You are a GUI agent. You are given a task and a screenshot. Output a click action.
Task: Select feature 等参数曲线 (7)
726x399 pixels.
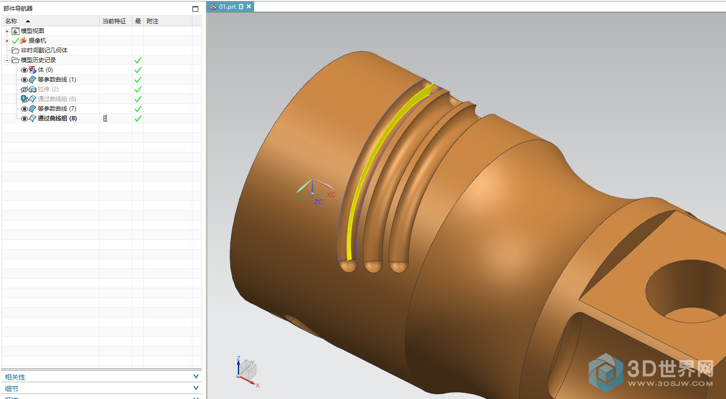coord(57,109)
